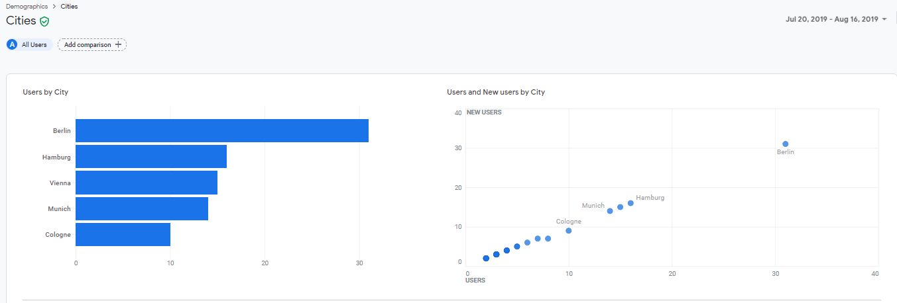Click "Users and New users by City" title
This screenshot has height=303, width=897.
coord(496,92)
